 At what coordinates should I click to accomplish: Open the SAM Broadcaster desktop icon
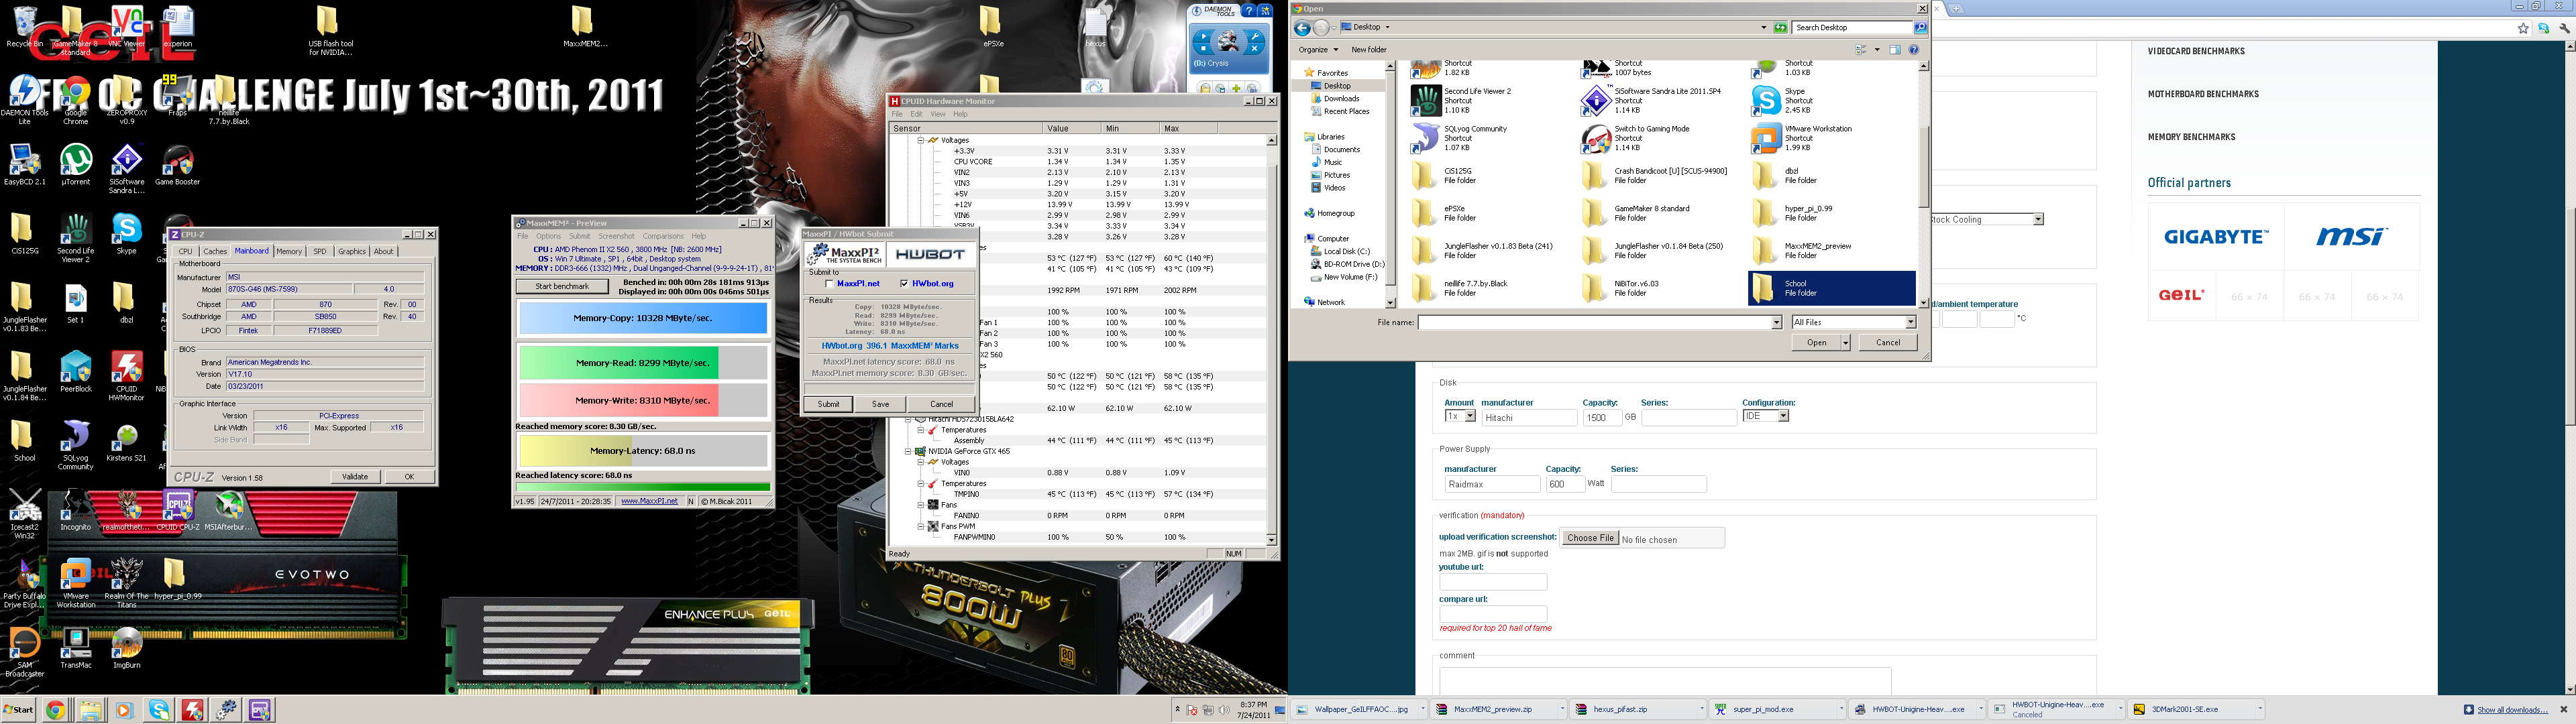24,652
